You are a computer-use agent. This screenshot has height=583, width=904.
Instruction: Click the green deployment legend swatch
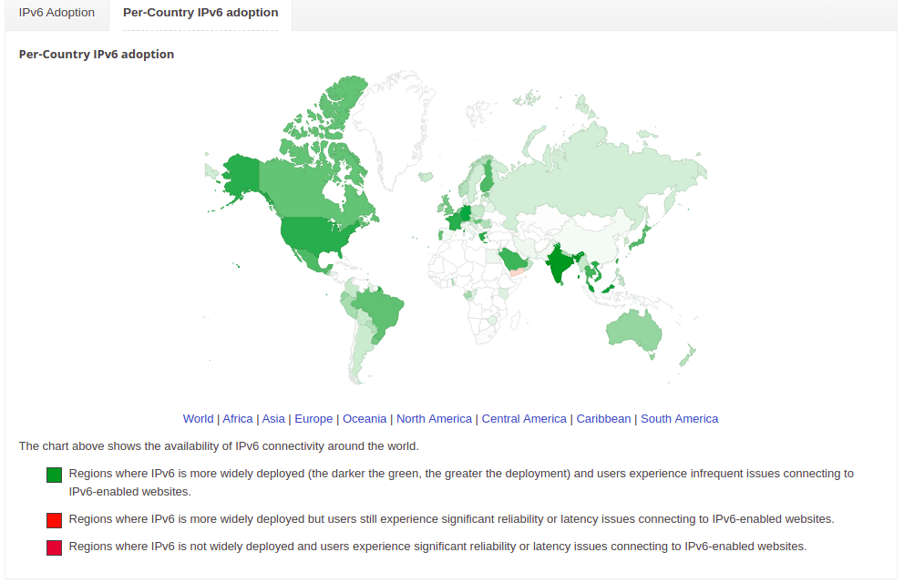click(x=53, y=474)
